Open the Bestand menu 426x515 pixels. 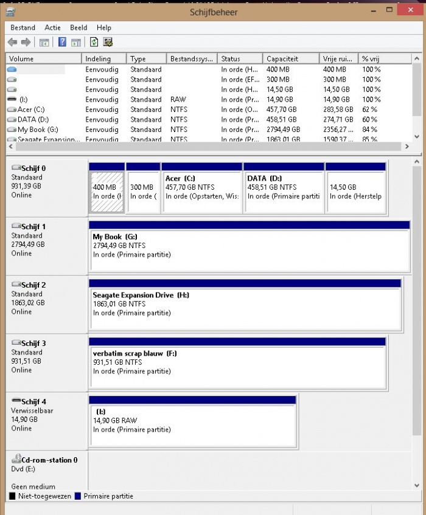(x=23, y=27)
